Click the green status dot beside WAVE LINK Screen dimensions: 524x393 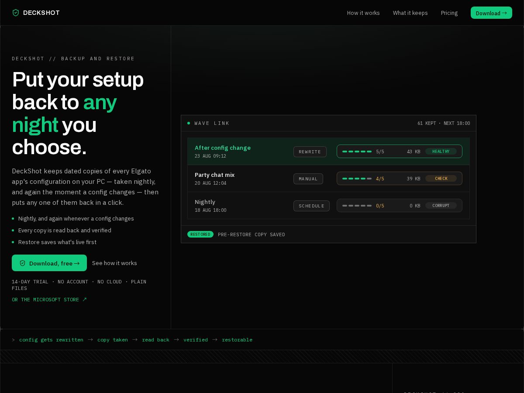point(189,123)
